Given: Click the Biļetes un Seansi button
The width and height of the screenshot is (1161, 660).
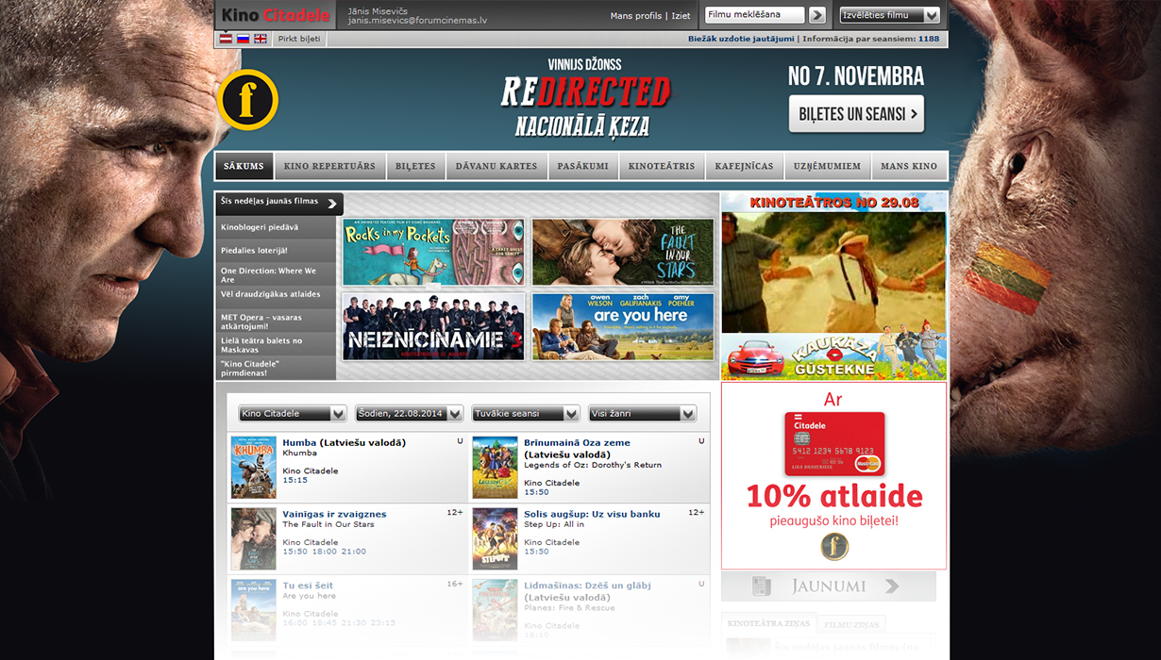Looking at the screenshot, I should coord(856,114).
